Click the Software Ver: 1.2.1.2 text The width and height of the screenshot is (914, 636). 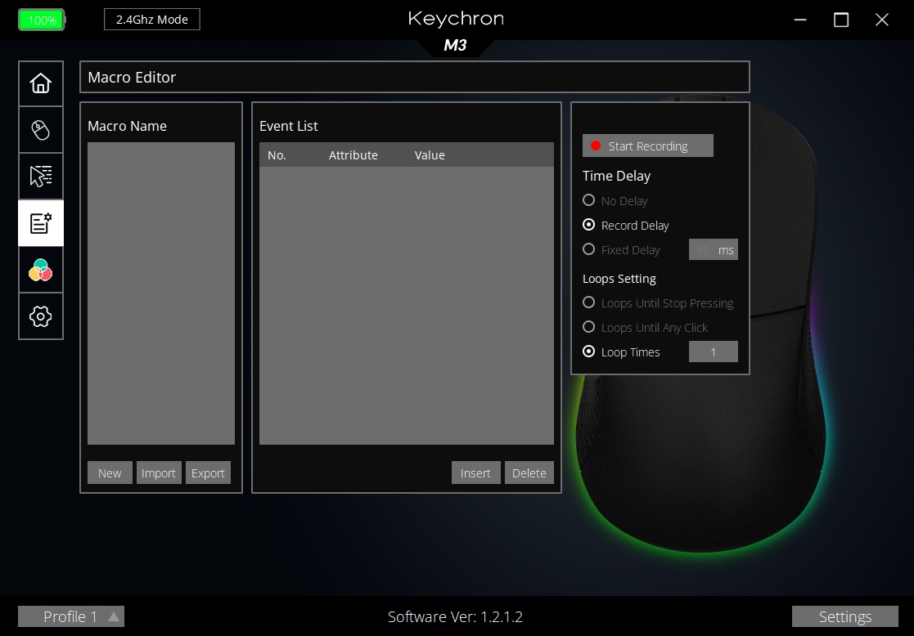pyautogui.click(x=455, y=616)
